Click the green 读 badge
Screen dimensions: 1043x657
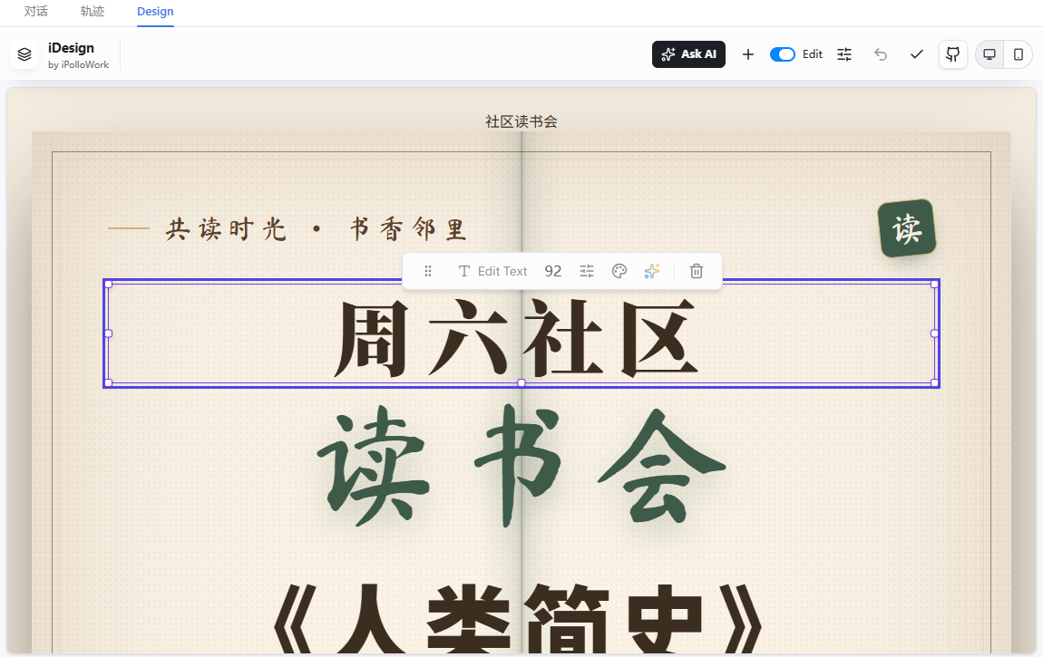tap(907, 228)
